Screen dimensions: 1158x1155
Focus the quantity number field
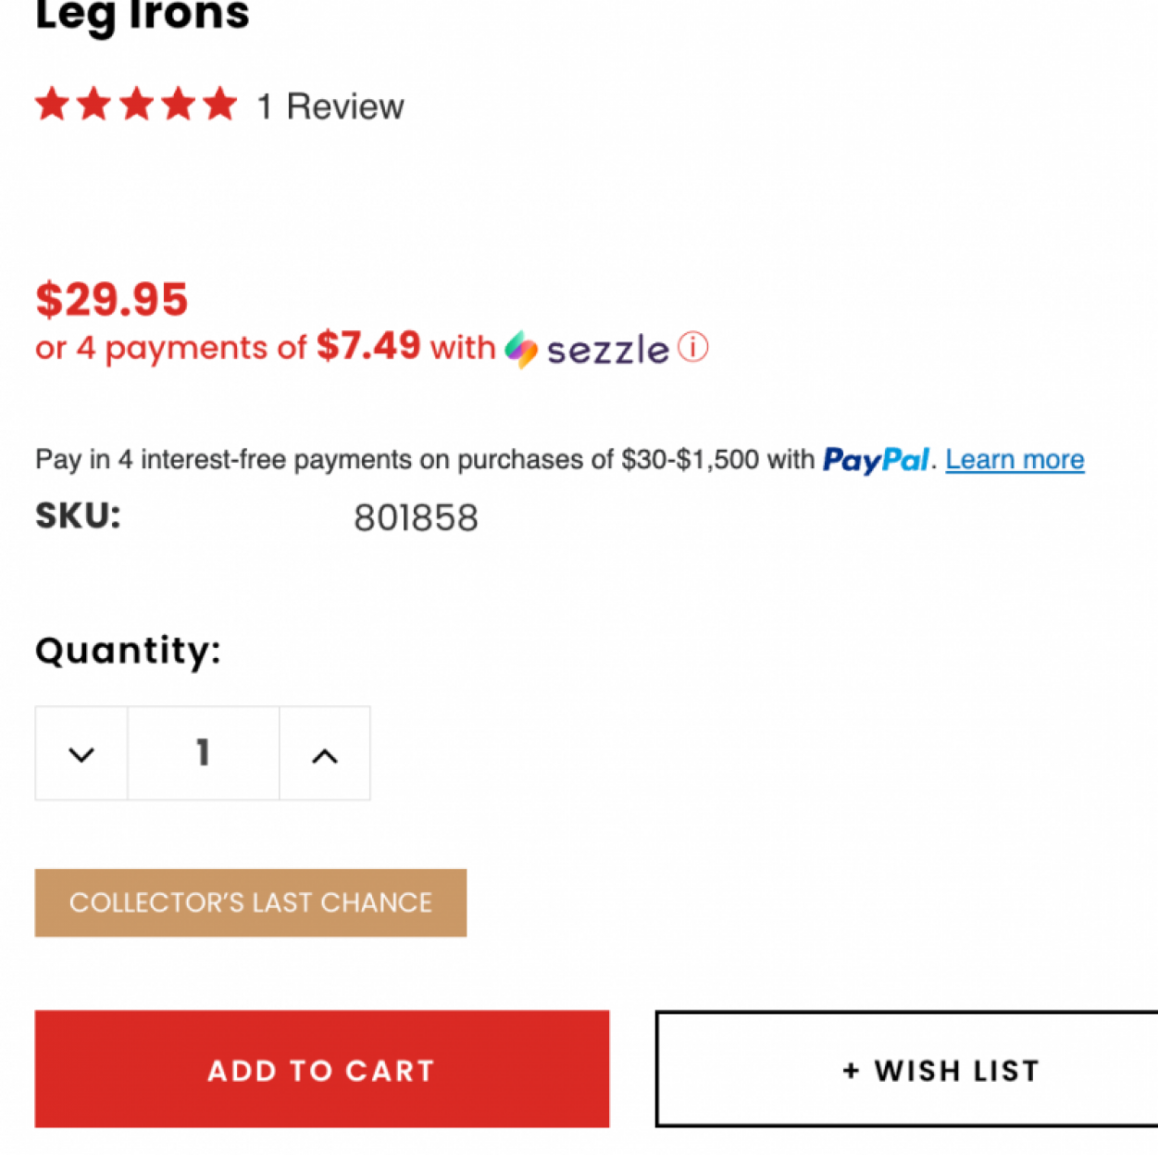point(204,753)
